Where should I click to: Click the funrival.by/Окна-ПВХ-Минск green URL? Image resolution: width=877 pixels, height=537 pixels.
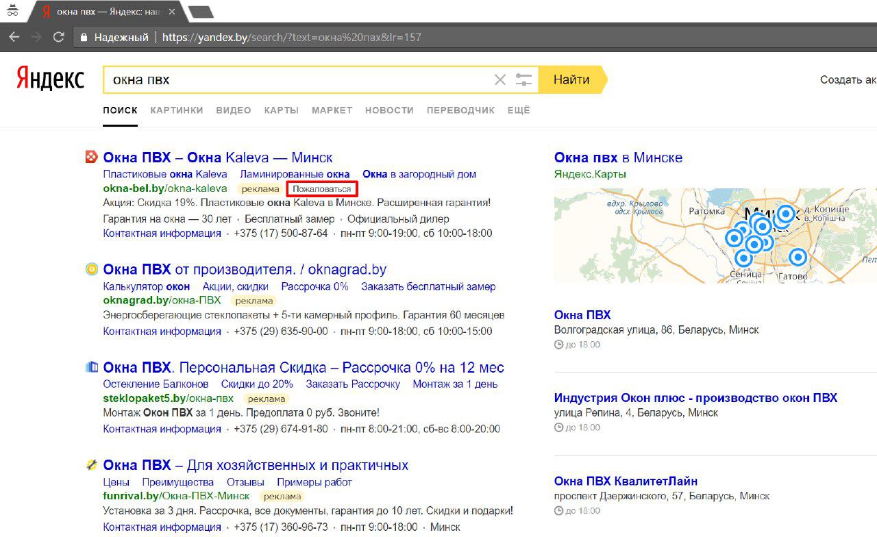[176, 497]
